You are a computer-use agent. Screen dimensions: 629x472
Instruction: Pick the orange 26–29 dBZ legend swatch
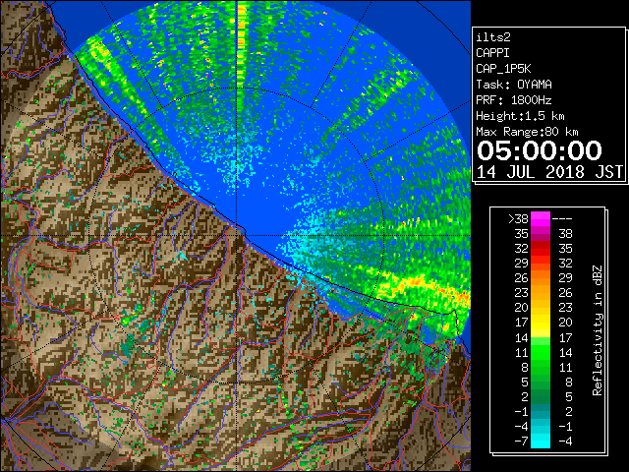pos(541,278)
